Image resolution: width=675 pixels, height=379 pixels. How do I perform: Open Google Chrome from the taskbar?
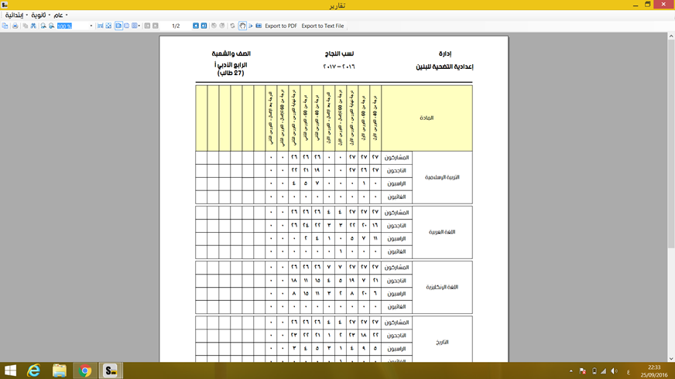[85, 371]
